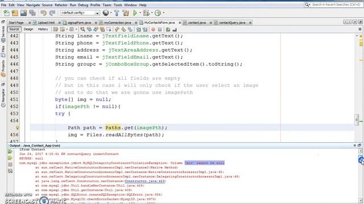
Task: Click the globe browser icon in toolbar
Action: [x=106, y=13]
